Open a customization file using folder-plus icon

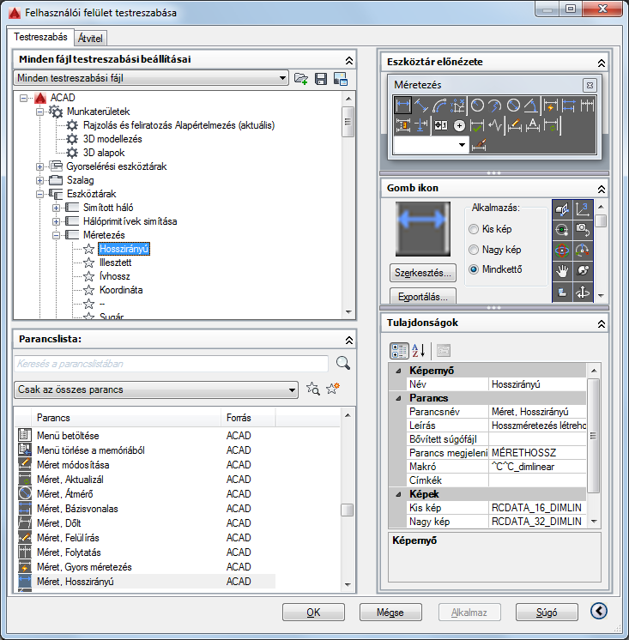(x=301, y=78)
